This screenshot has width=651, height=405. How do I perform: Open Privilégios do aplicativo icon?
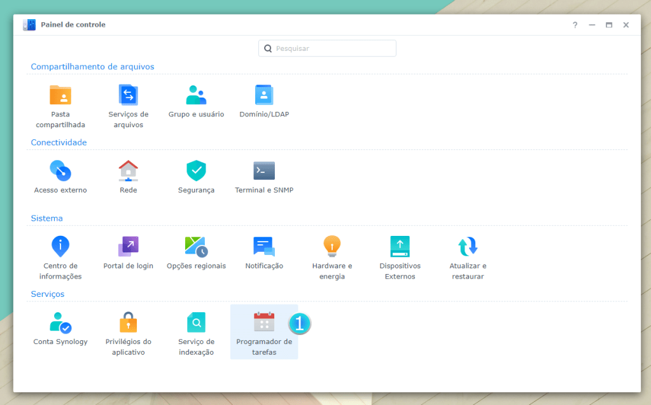[128, 322]
